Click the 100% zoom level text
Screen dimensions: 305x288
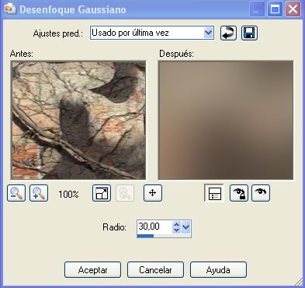coord(68,195)
